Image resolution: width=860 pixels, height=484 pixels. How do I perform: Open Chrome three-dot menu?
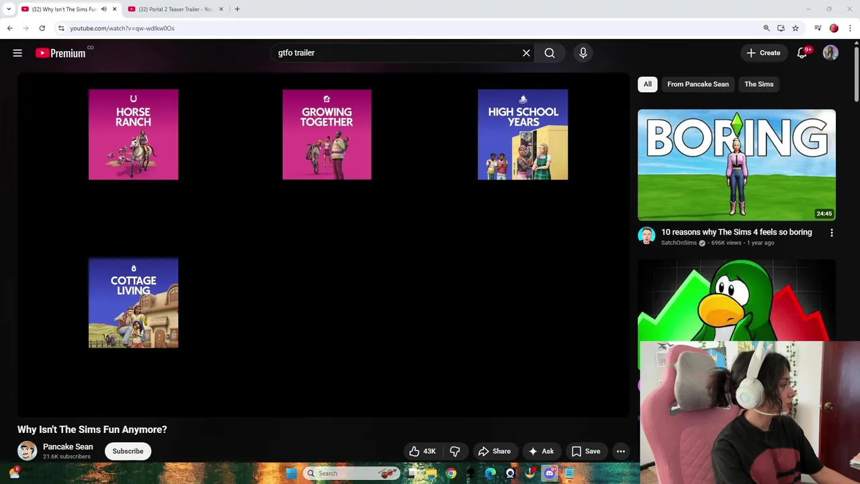coord(850,28)
